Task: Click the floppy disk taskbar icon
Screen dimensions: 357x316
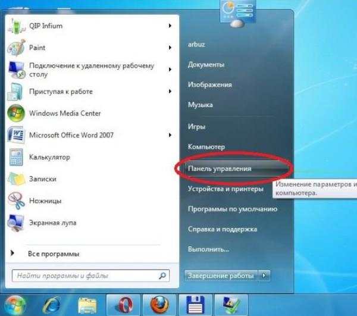Action: point(196,305)
